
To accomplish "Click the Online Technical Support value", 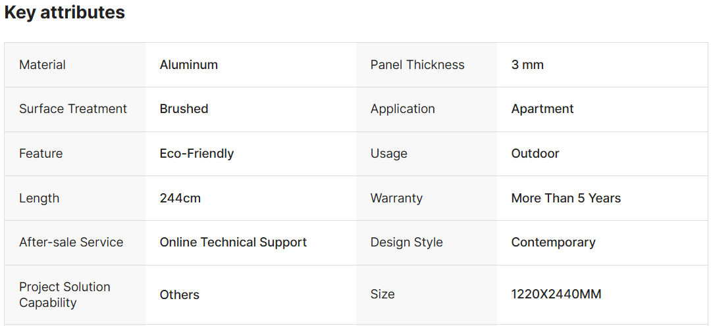I will tap(233, 243).
